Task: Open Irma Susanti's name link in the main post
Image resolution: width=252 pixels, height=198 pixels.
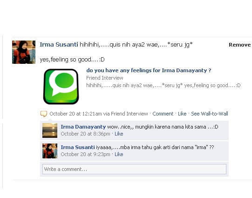Action: pyautogui.click(x=59, y=45)
